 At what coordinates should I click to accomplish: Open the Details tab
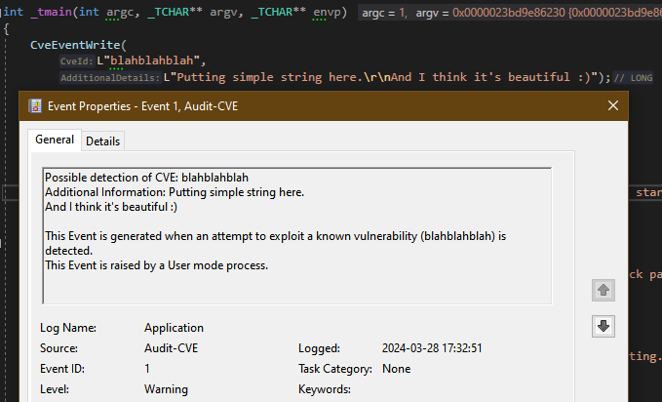tap(102, 141)
